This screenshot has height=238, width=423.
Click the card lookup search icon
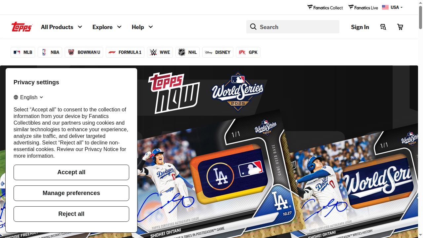(383, 27)
